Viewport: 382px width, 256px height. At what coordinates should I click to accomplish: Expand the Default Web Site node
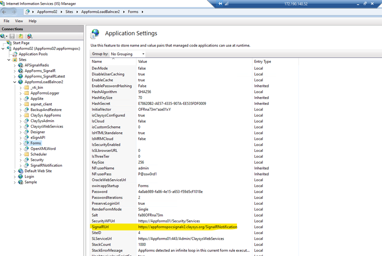(x=15, y=171)
